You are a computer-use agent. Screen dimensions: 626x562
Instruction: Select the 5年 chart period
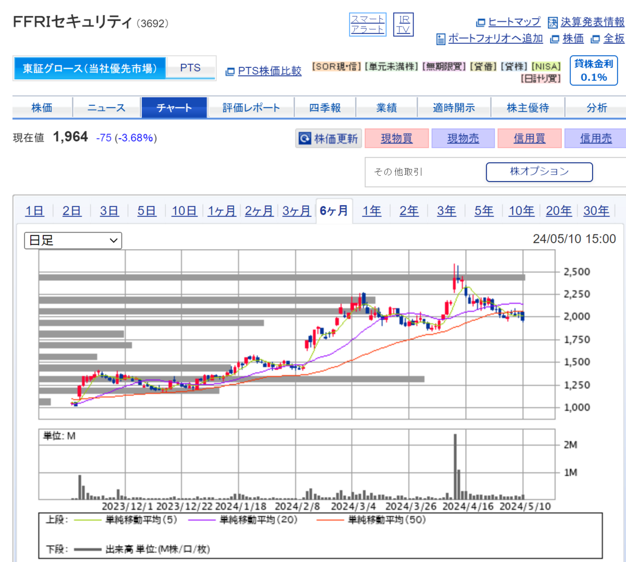484,211
